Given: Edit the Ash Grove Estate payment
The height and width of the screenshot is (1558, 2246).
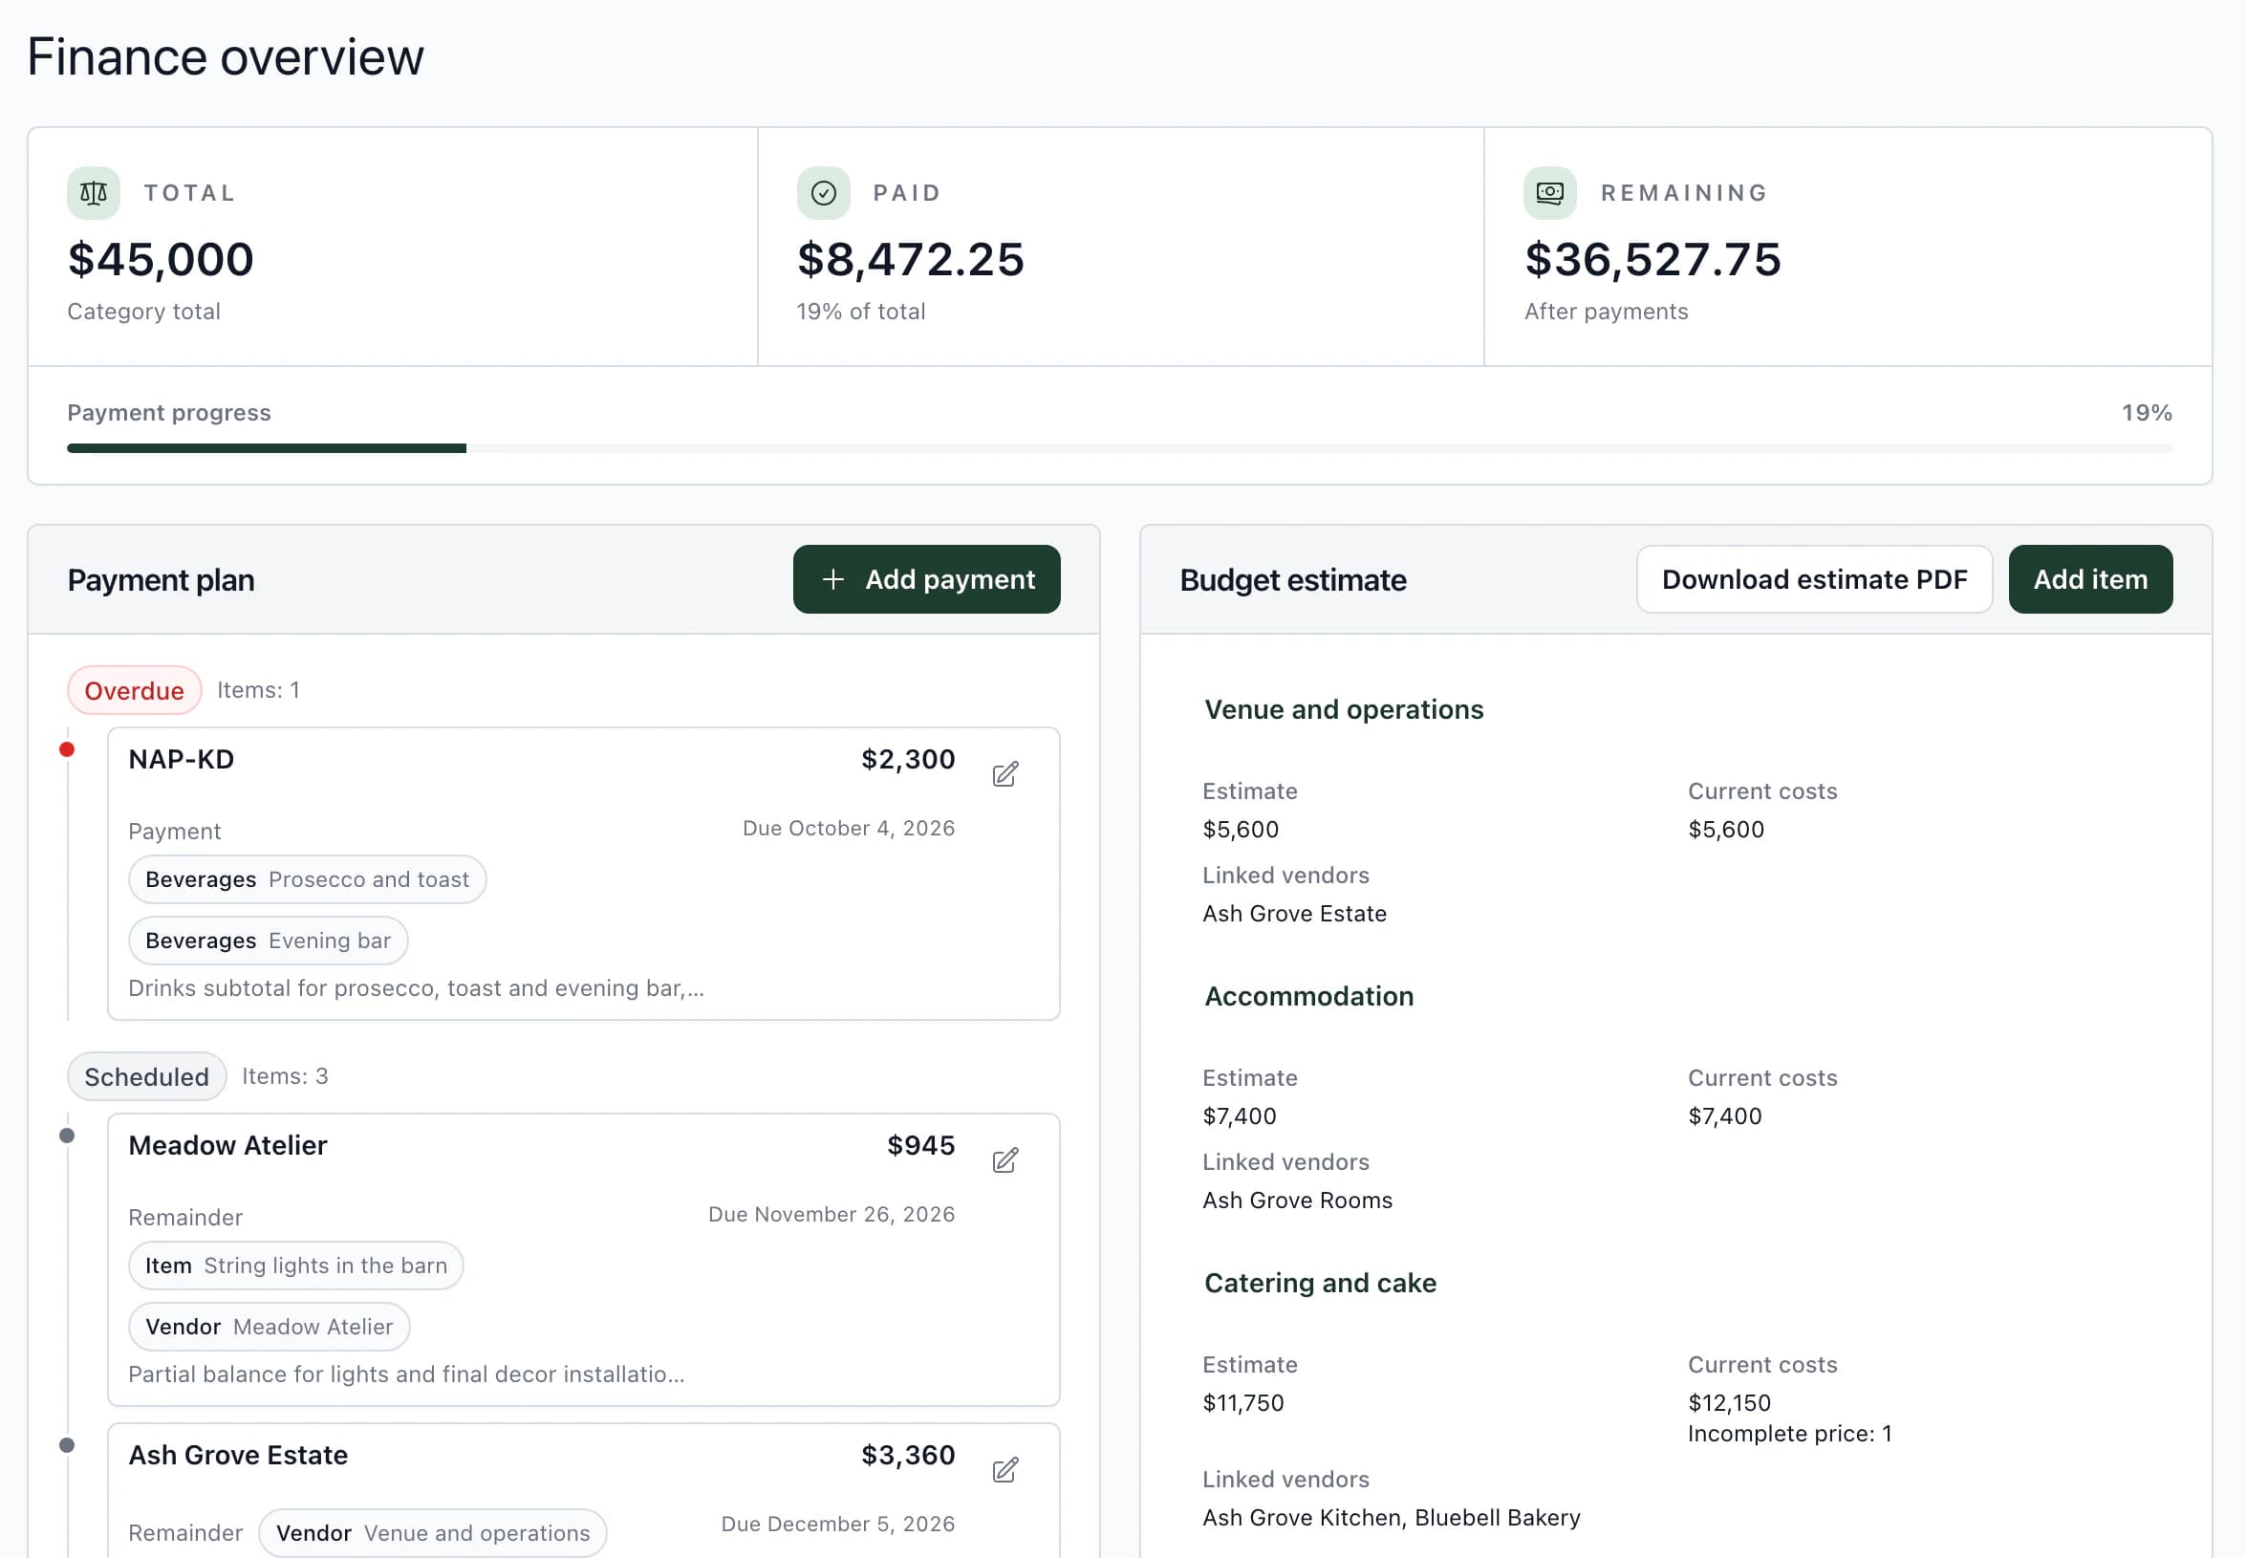Looking at the screenshot, I should (x=1005, y=1469).
